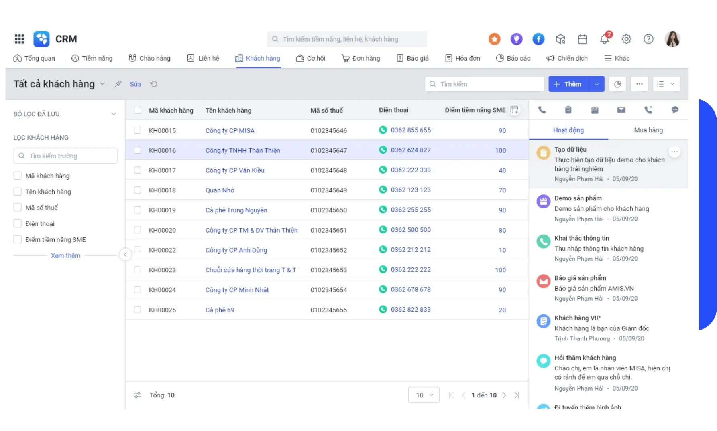Click the task clipboard activity icon
The width and height of the screenshot is (717, 431).
click(568, 110)
